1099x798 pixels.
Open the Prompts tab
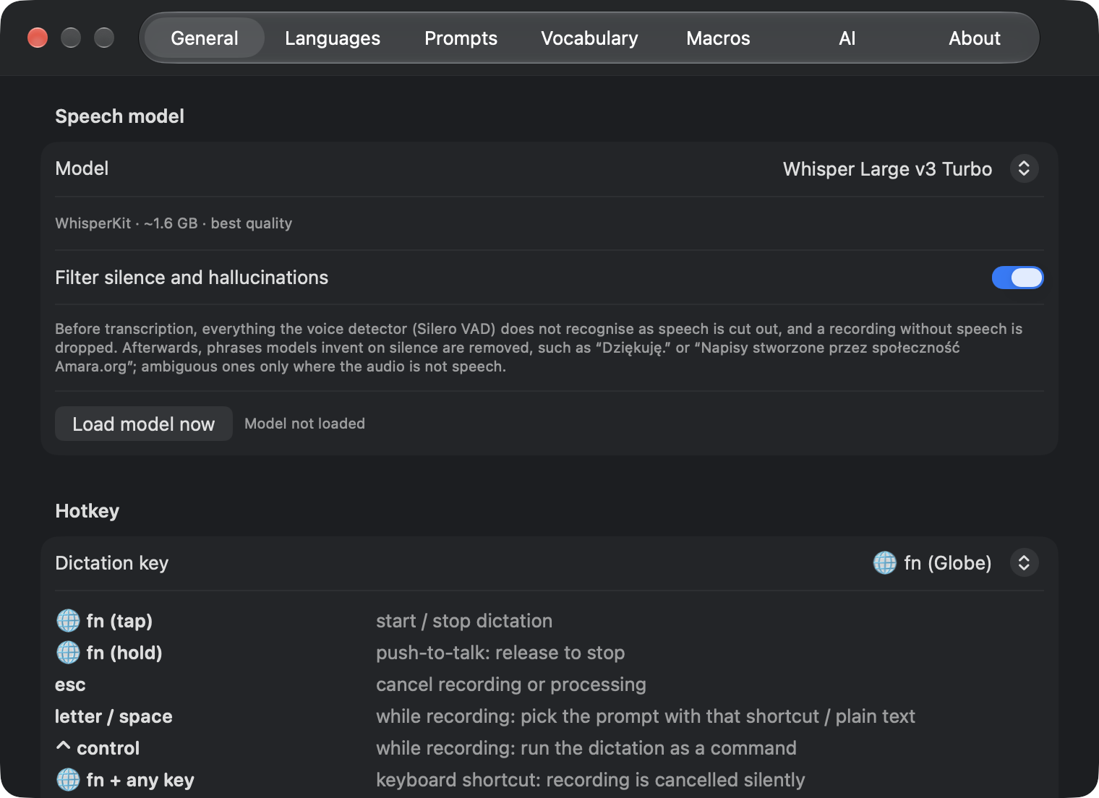pyautogui.click(x=461, y=38)
